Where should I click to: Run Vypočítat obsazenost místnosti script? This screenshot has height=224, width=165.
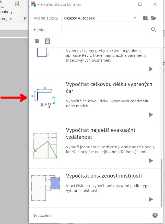click(151, 199)
